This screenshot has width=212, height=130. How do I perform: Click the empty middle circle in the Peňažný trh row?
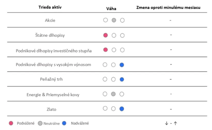coord(113,79)
